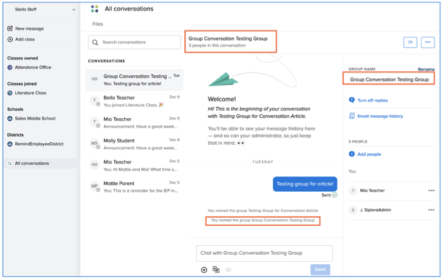Click the Remind four-dot logo icon
This screenshot has width=443, height=280.
pos(94,9)
